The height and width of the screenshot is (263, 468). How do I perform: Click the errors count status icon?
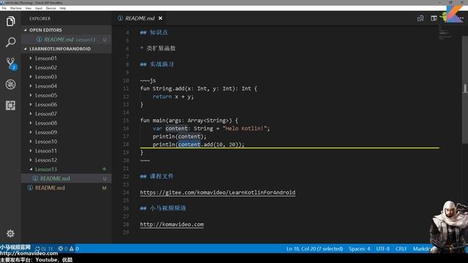63,248
